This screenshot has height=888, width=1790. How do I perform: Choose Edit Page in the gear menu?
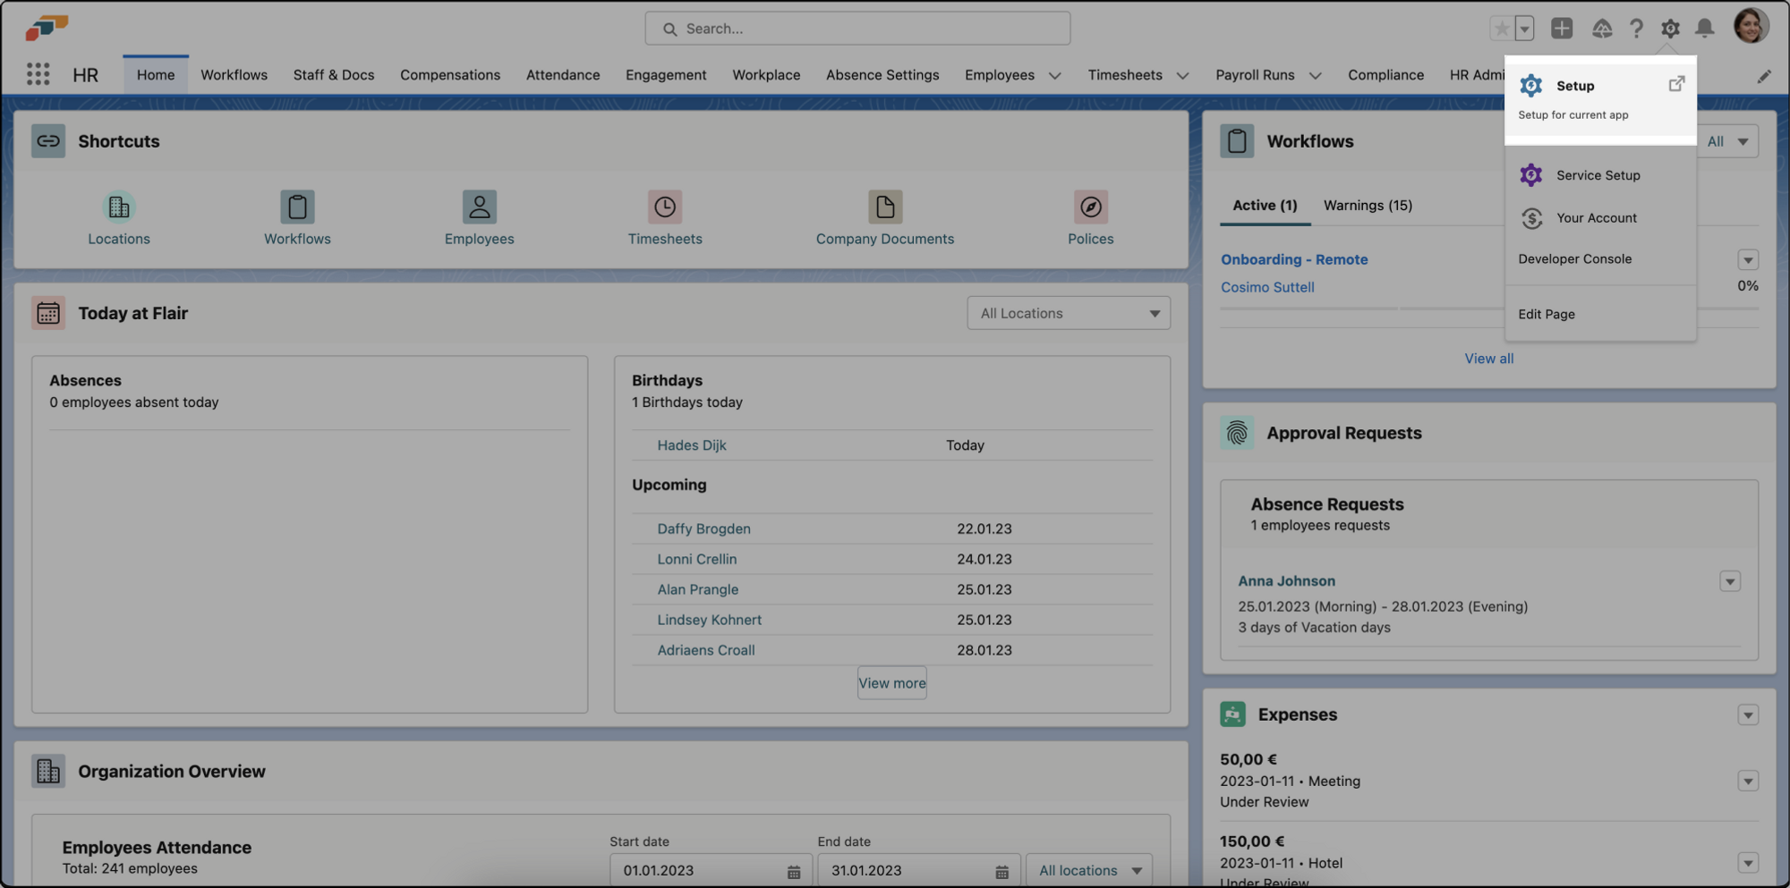point(1546,315)
